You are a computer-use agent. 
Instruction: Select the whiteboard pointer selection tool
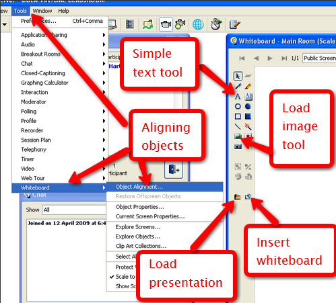tap(238, 76)
